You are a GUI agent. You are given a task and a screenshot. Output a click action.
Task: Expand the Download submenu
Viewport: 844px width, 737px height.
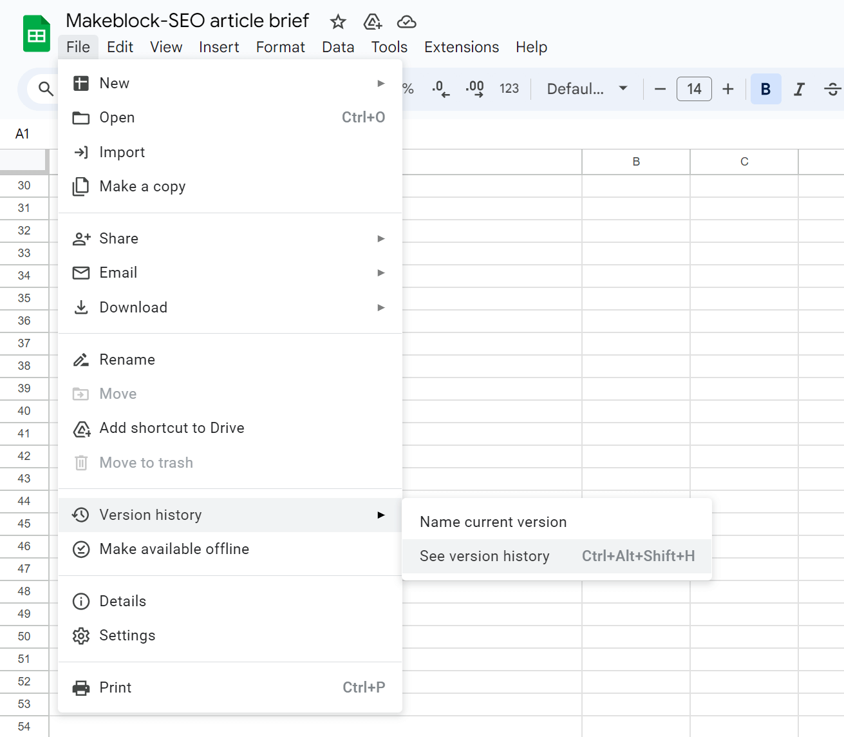[133, 307]
